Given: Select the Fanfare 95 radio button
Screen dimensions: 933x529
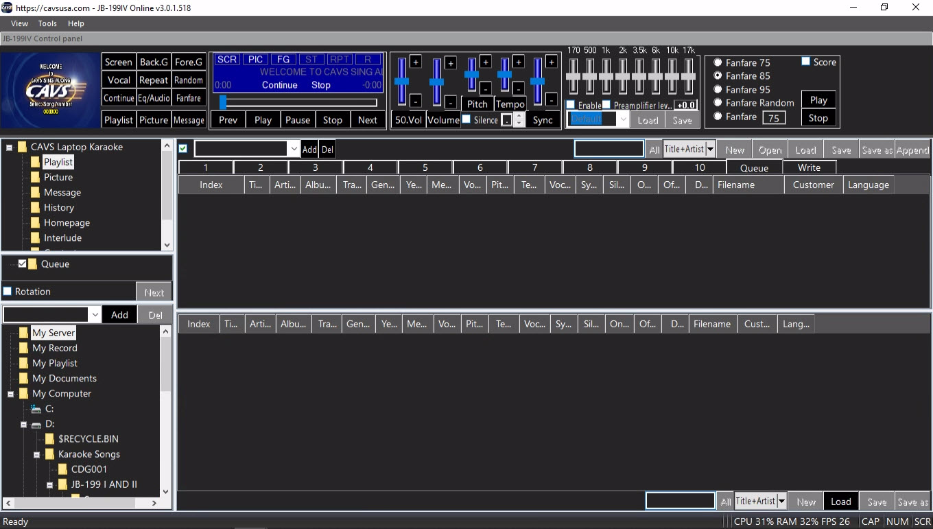Looking at the screenshot, I should tap(718, 89).
